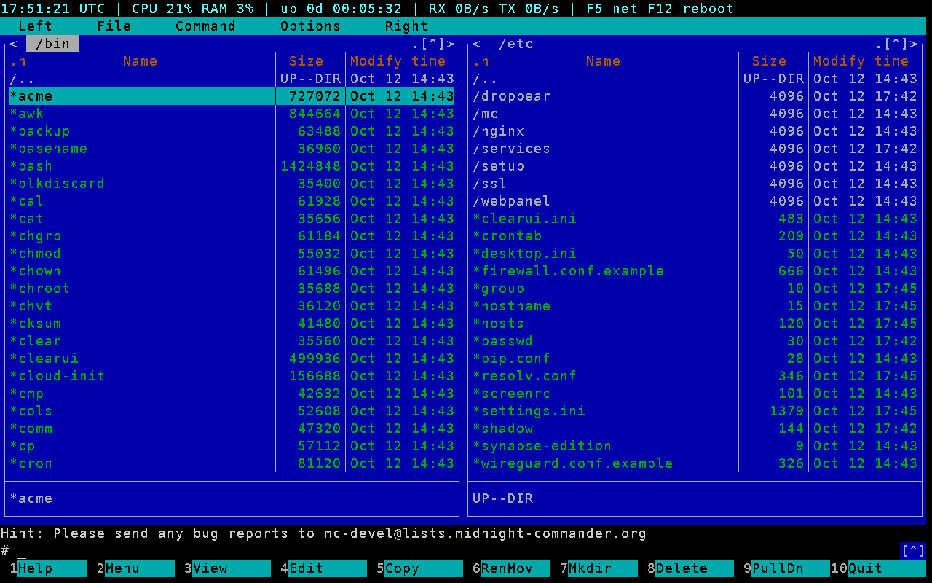Open the Right menu
The width and height of the screenshot is (932, 583).
[x=406, y=26]
